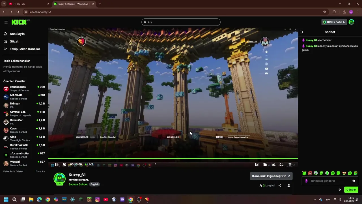Click Kanalınızı kişiselleştirin button
This screenshot has width=362, height=204.
coord(271,176)
